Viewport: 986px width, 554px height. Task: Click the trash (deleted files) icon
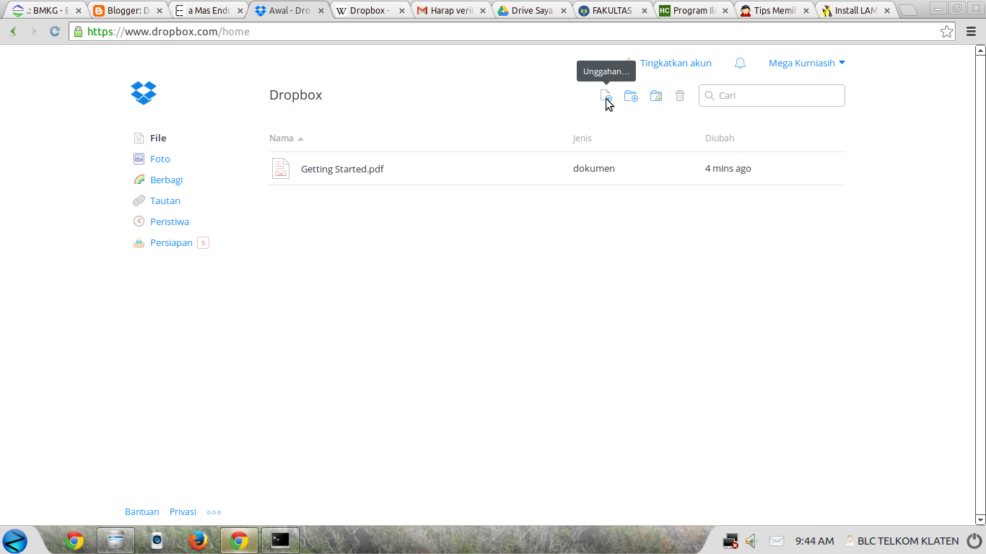click(680, 95)
